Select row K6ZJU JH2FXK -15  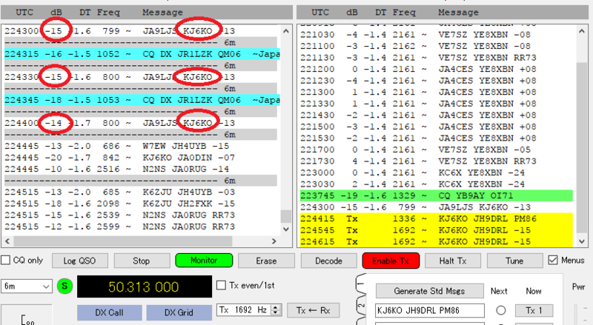142,204
